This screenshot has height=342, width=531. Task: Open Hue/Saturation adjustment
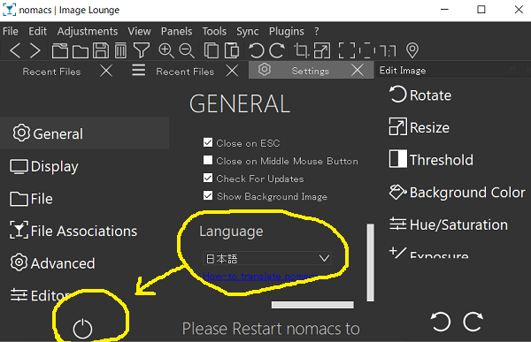point(449,224)
